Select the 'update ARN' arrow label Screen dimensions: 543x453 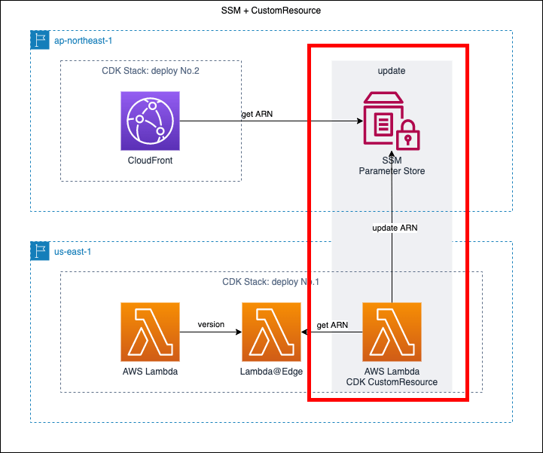395,228
